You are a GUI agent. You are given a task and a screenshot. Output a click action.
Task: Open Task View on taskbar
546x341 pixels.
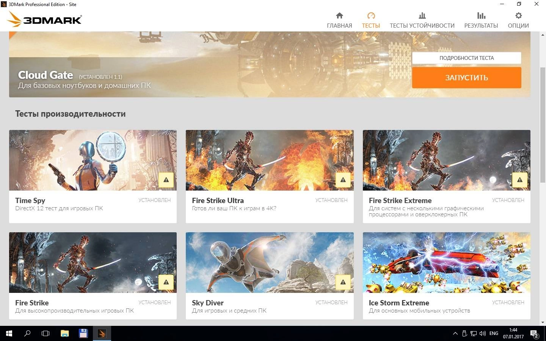[x=45, y=333]
